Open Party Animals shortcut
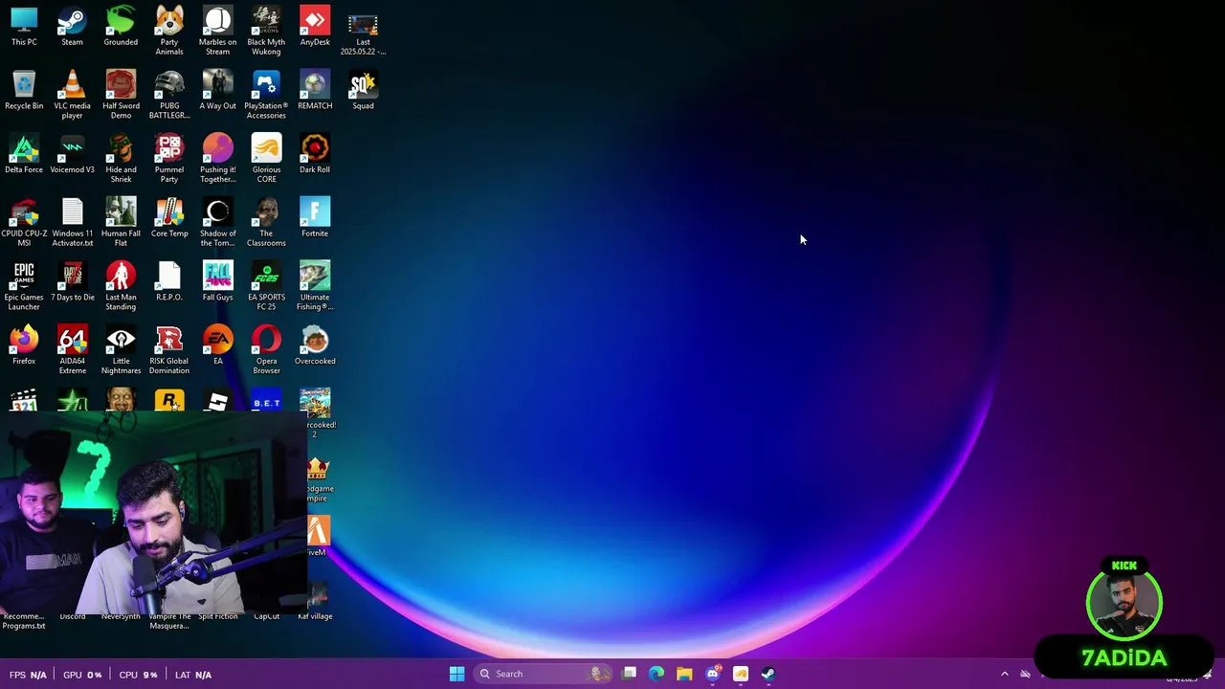1225x689 pixels. (x=169, y=31)
